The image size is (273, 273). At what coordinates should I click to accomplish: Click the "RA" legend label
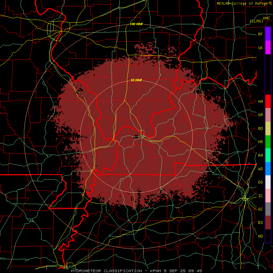pos(260,156)
